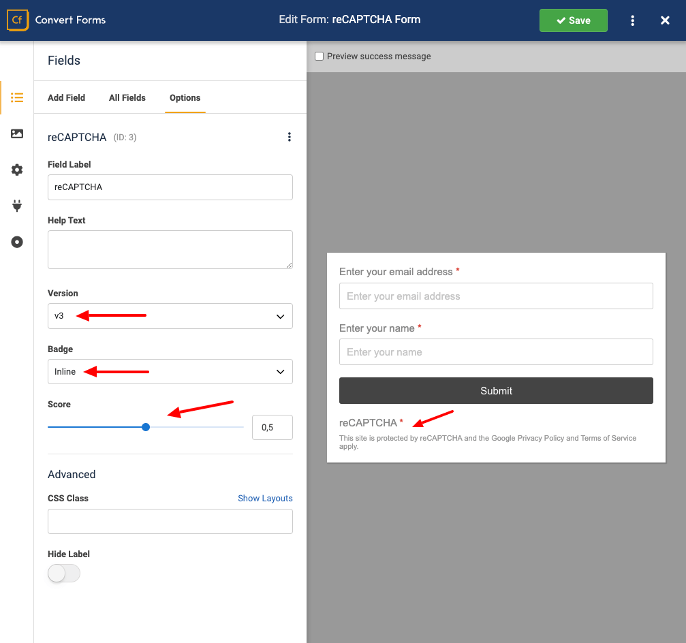Click the Score value box

click(272, 427)
